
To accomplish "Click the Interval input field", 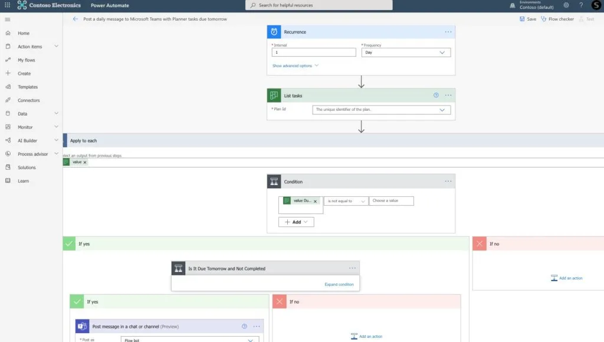I will (x=314, y=52).
